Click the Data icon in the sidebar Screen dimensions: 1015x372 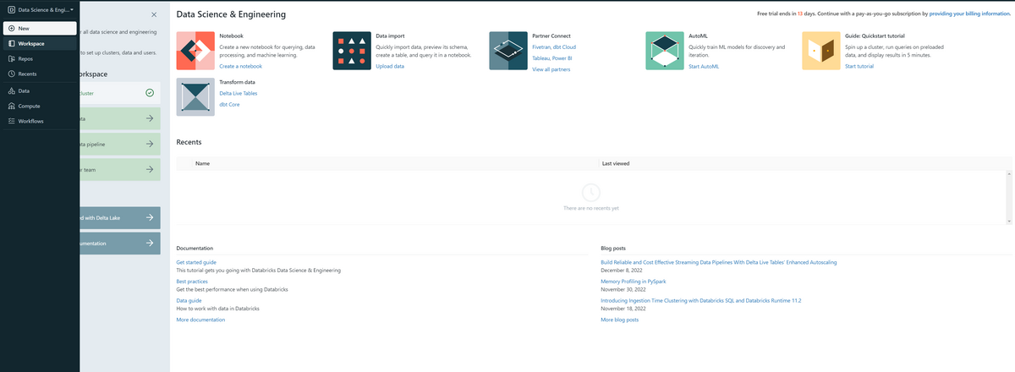11,90
